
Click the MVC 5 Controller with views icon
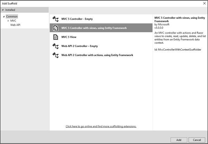click(x=55, y=28)
